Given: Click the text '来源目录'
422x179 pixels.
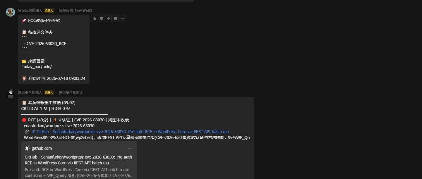Looking at the screenshot, I should 36,61.
